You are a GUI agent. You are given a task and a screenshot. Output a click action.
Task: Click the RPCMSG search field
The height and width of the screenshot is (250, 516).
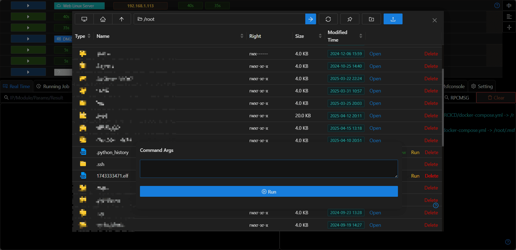(459, 98)
